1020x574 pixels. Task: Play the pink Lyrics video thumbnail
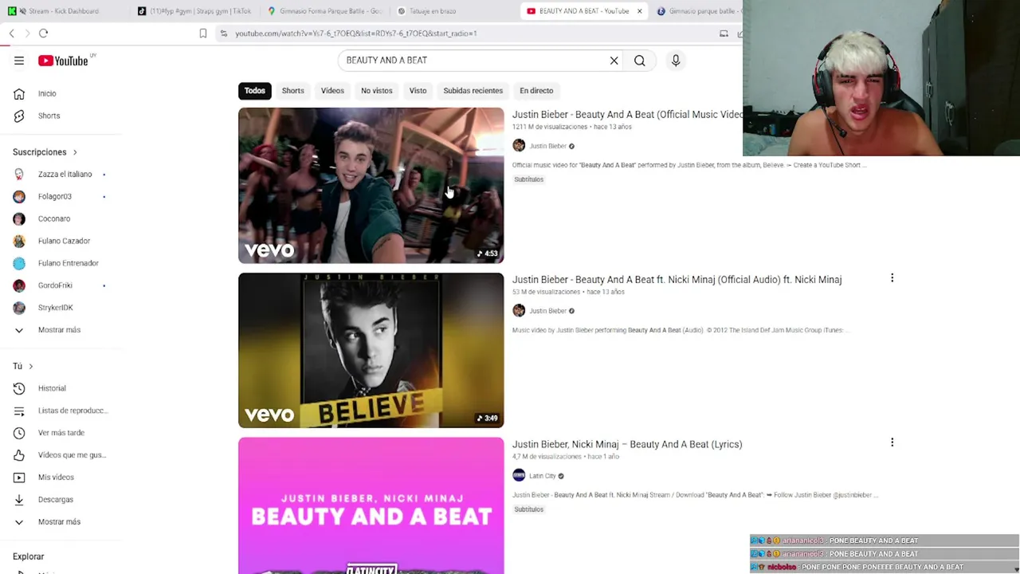pos(371,505)
